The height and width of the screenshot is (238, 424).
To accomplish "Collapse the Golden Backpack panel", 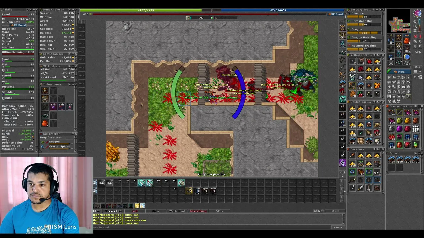I will pyautogui.click(x=380, y=102).
